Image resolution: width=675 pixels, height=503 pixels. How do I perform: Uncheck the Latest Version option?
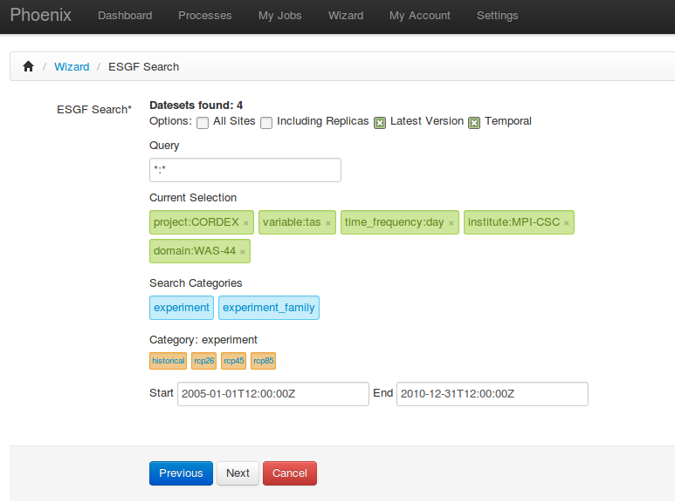pos(380,123)
